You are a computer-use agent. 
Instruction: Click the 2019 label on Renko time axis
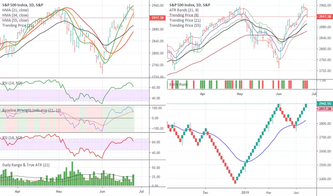pos(245,192)
